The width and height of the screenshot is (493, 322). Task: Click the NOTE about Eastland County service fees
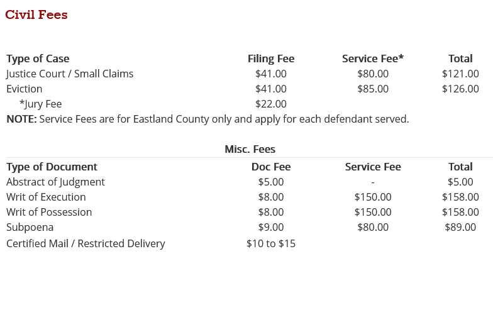pyautogui.click(x=208, y=119)
